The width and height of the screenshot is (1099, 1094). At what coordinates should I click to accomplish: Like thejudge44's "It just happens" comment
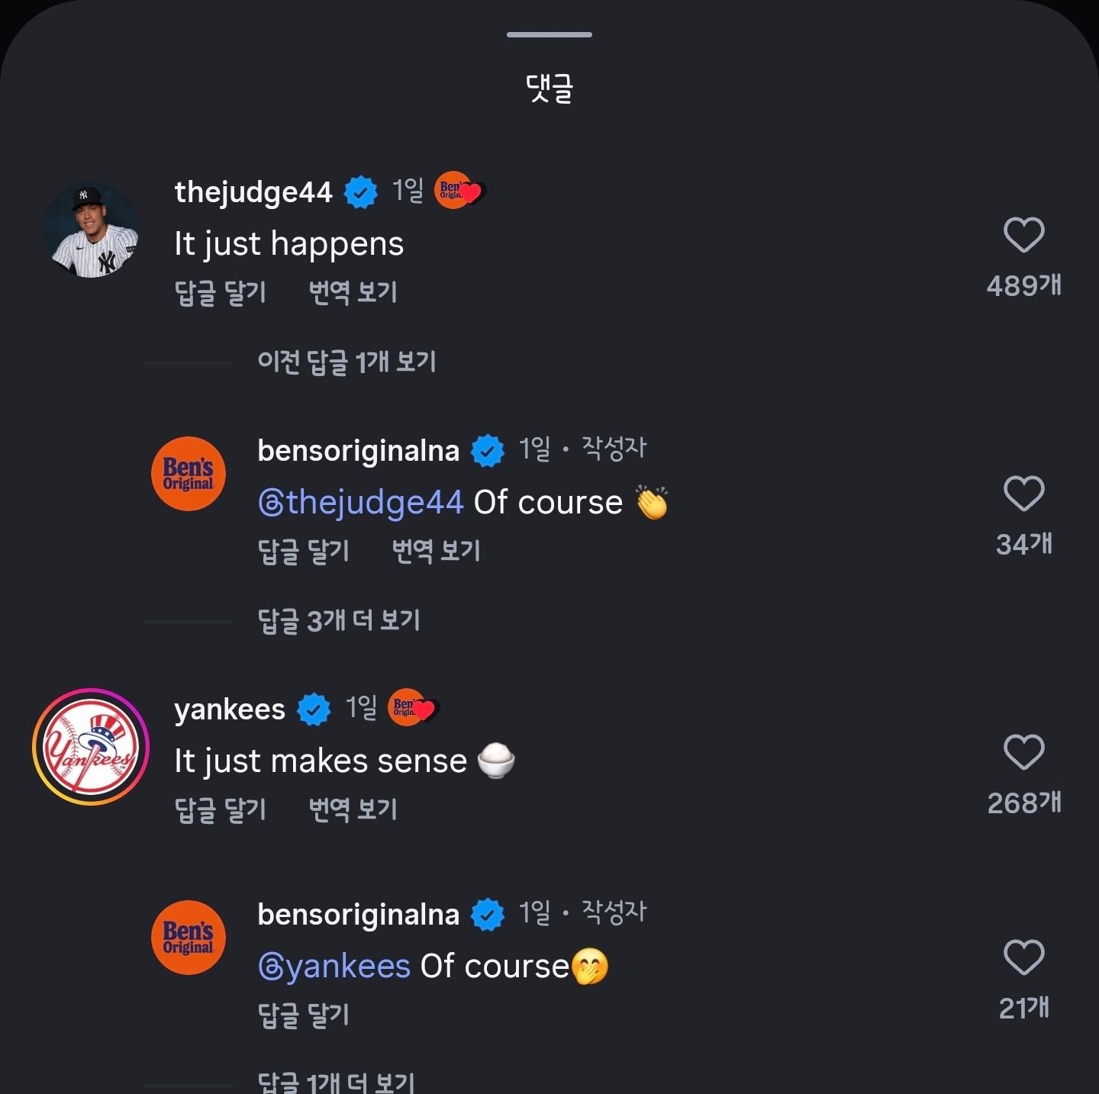(1023, 235)
